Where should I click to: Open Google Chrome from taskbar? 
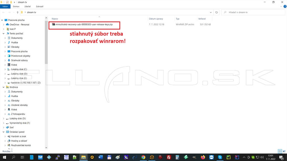(x=143, y=157)
